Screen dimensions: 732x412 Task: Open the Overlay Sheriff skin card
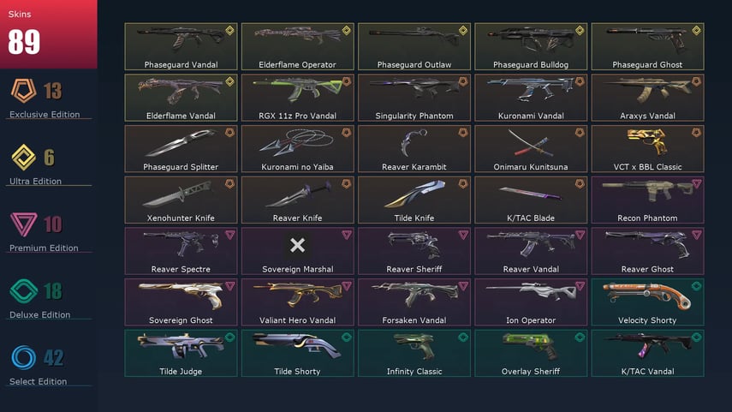[x=531, y=353]
